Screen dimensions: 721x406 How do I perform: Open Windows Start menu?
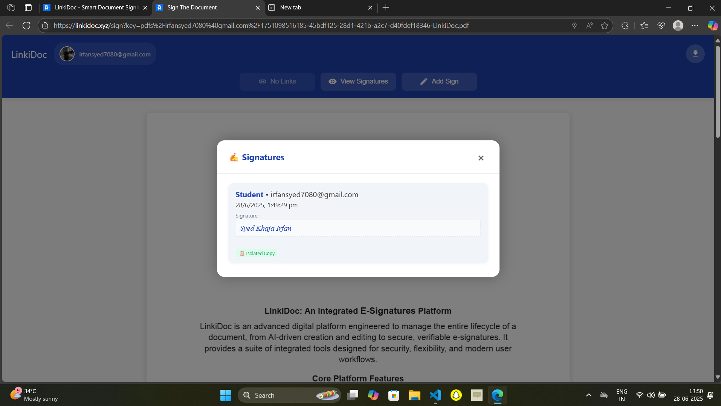(x=226, y=395)
